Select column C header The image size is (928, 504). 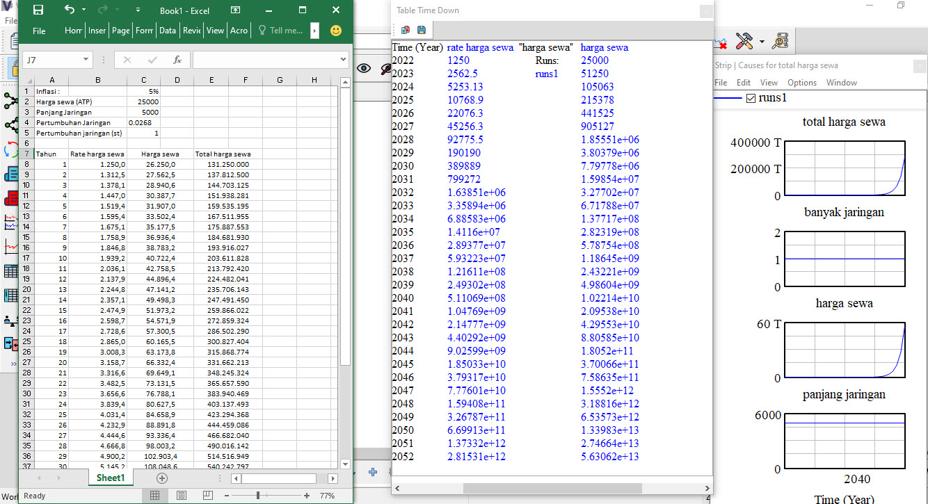tap(144, 81)
